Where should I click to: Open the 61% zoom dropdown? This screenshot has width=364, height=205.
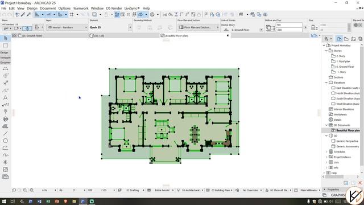pyautogui.click(x=55, y=190)
